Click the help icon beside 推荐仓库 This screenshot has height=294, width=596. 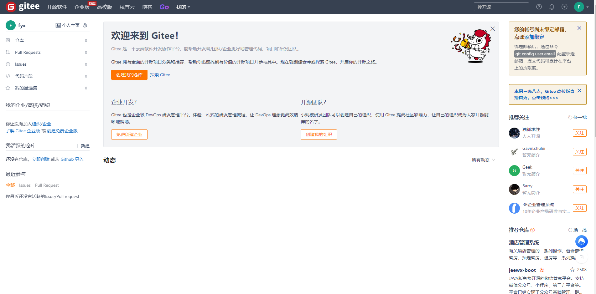[x=532, y=230]
